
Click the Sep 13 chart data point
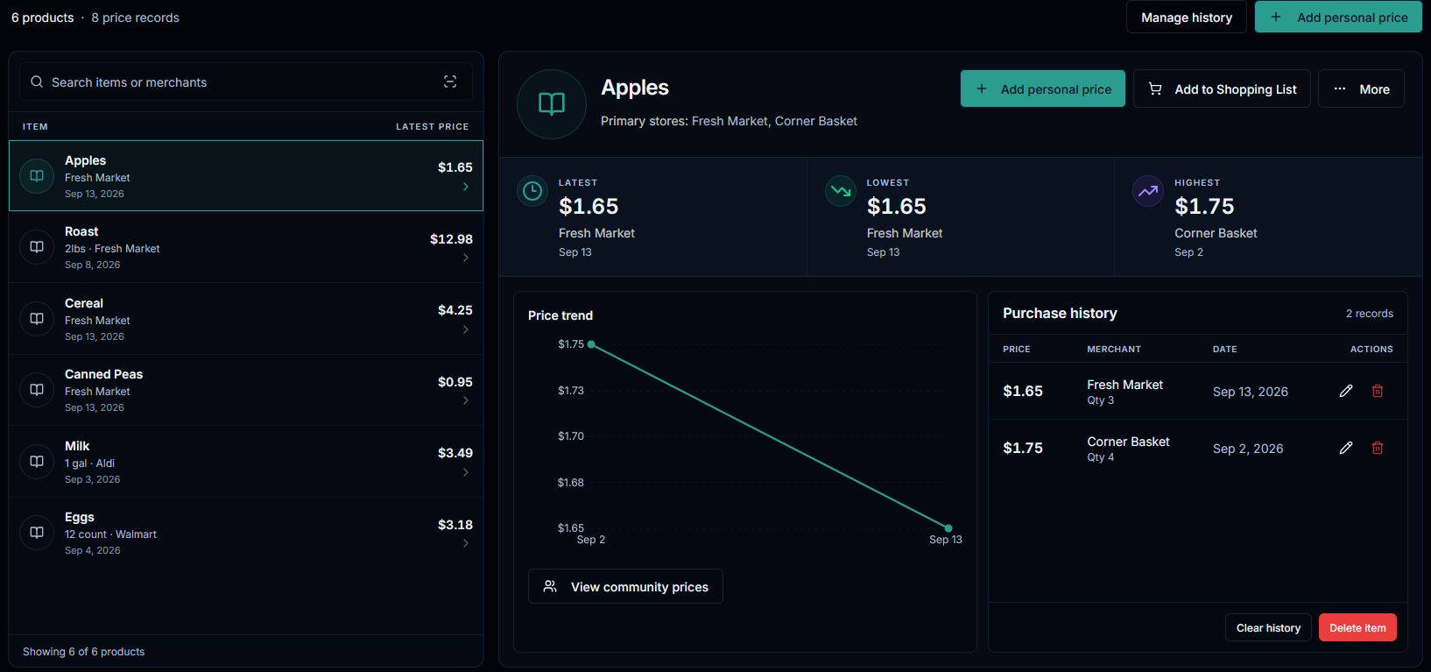[948, 528]
